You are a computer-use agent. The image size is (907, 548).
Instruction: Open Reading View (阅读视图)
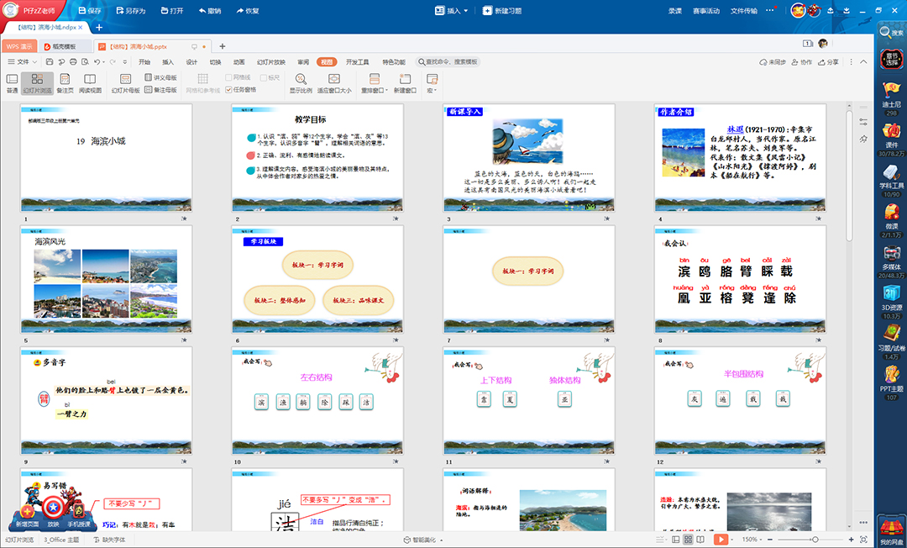coord(90,82)
